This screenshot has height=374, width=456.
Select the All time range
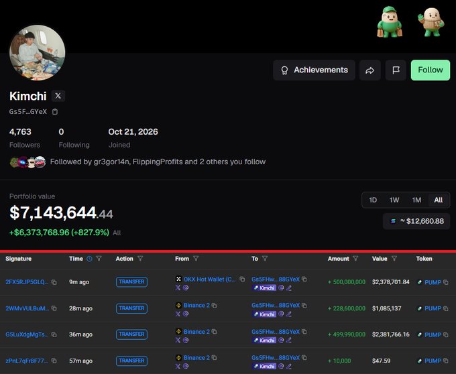pos(439,200)
